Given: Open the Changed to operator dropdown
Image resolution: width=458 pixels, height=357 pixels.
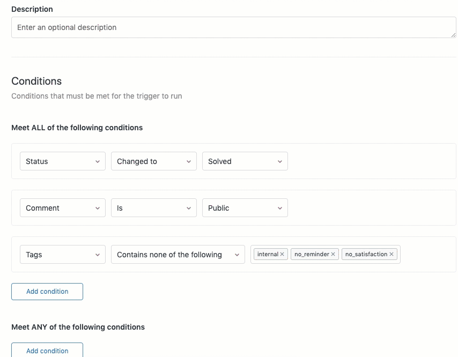Looking at the screenshot, I should 153,161.
